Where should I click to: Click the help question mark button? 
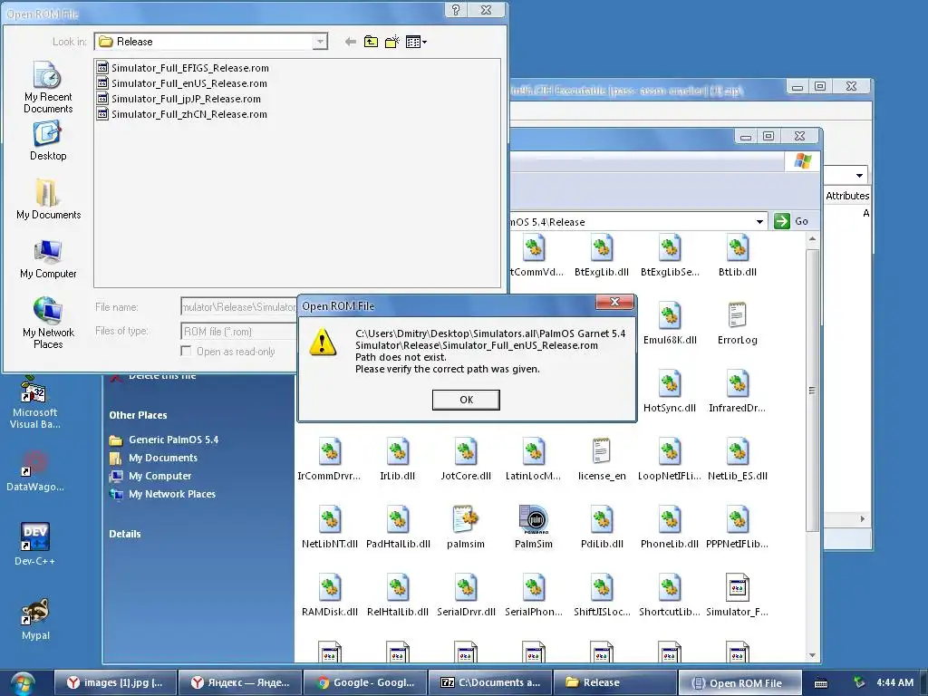tap(456, 10)
